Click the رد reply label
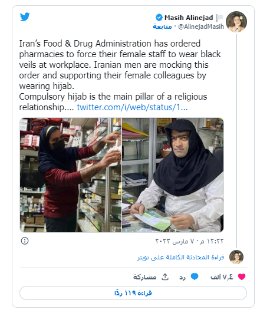The height and width of the screenshot is (313, 260). tap(182, 277)
